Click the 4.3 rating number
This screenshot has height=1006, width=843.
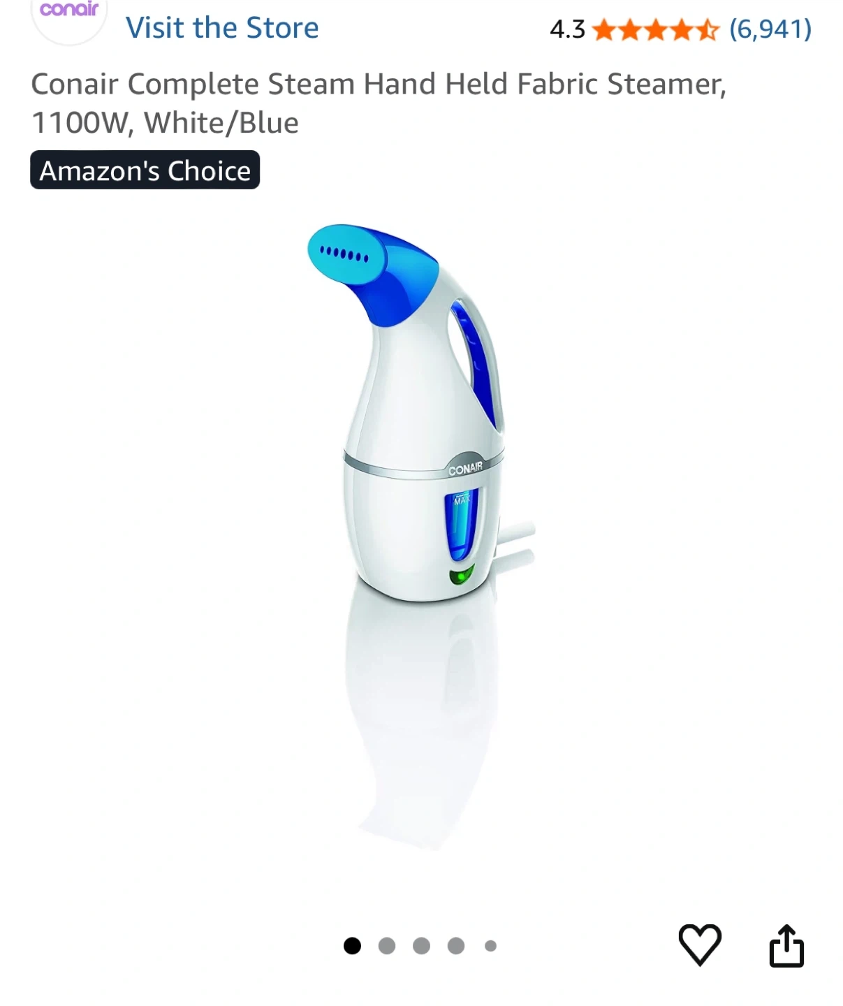(x=567, y=29)
